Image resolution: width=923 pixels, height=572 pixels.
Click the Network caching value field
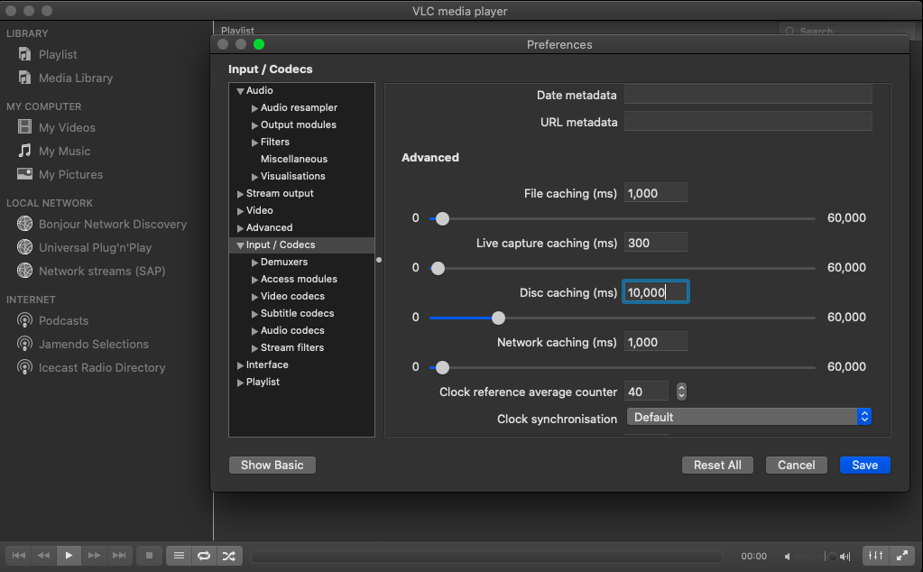tap(655, 342)
